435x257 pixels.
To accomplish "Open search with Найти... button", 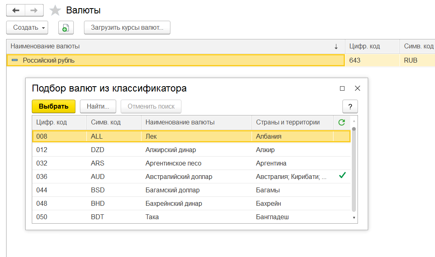I will coord(98,107).
